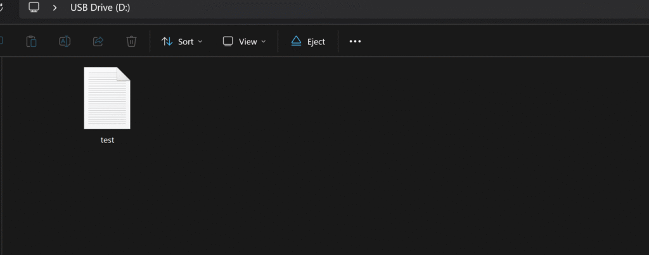Click the Share arrow icon
Viewport: 649px width, 255px height.
click(x=98, y=41)
